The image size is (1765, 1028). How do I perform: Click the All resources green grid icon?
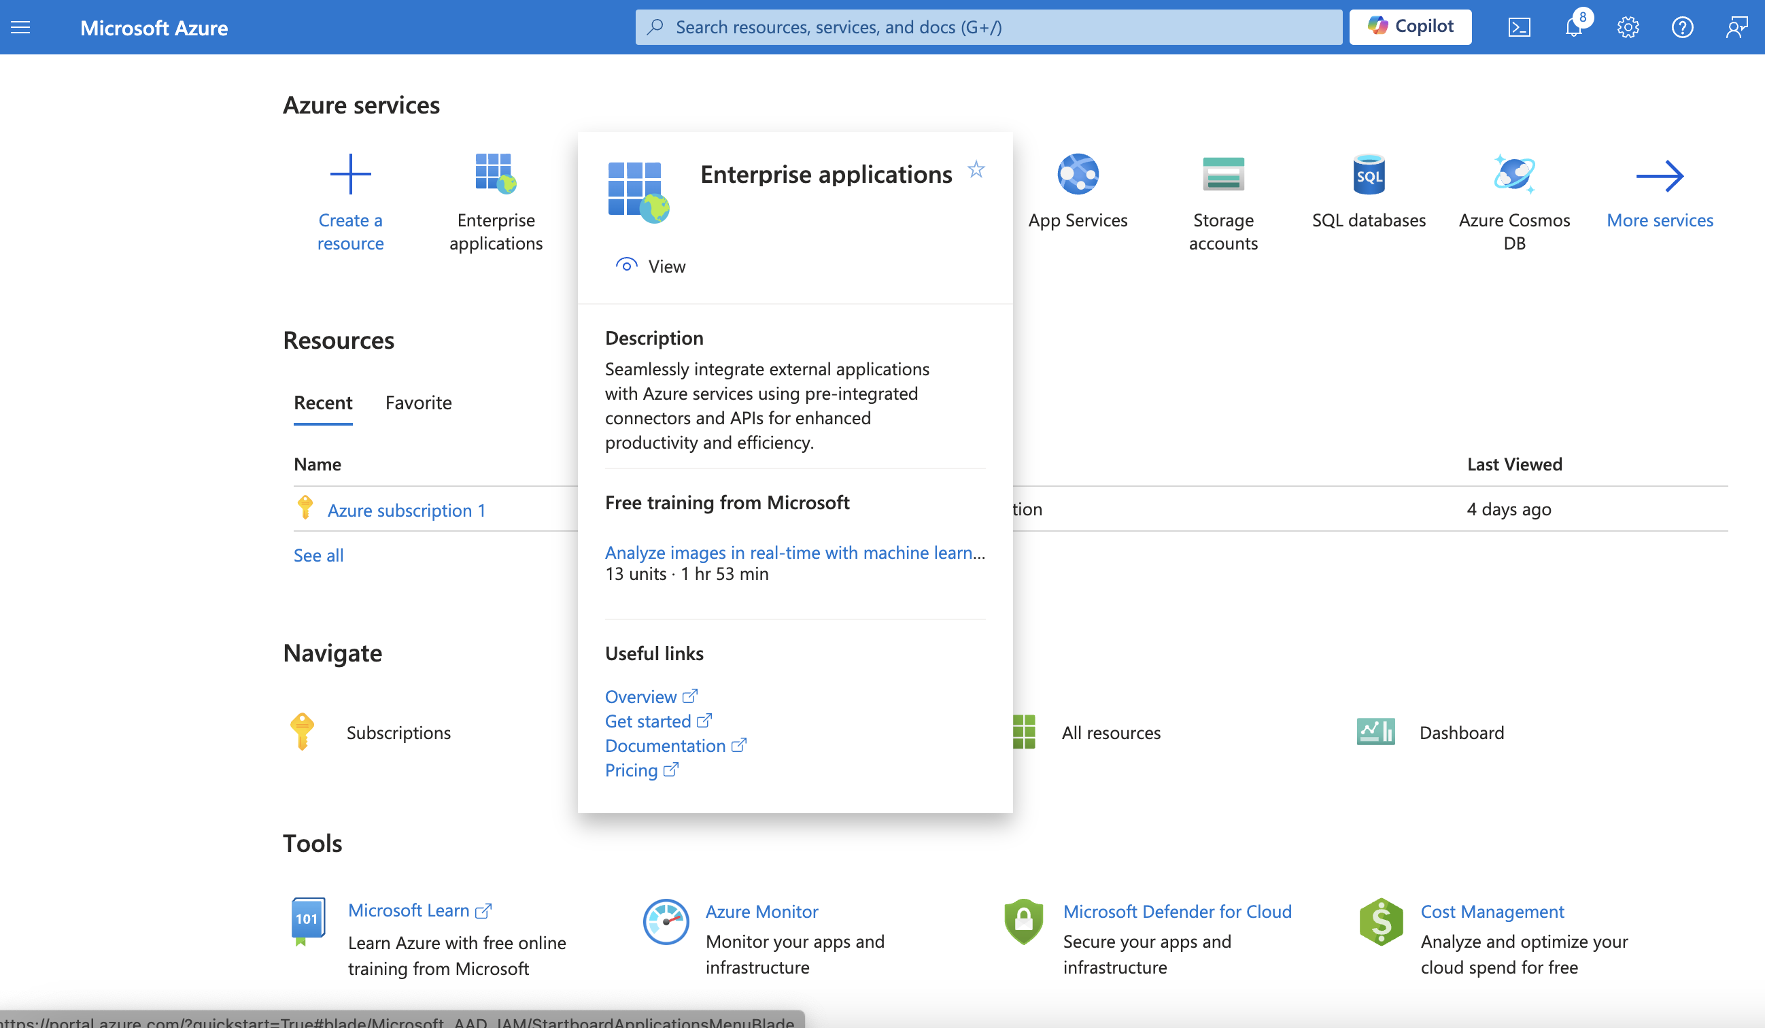1023,732
